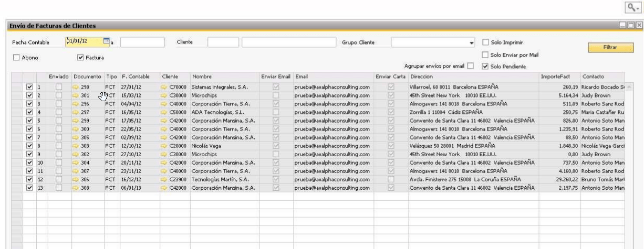Open link arrow for document 301
Image resolution: width=644 pixels, height=249 pixels.
point(76,95)
